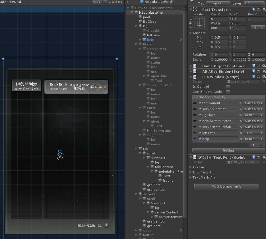Viewport: 266px width, 239px height.
Task: Click the blueprint mode icon beside R button
Action: point(254,28)
